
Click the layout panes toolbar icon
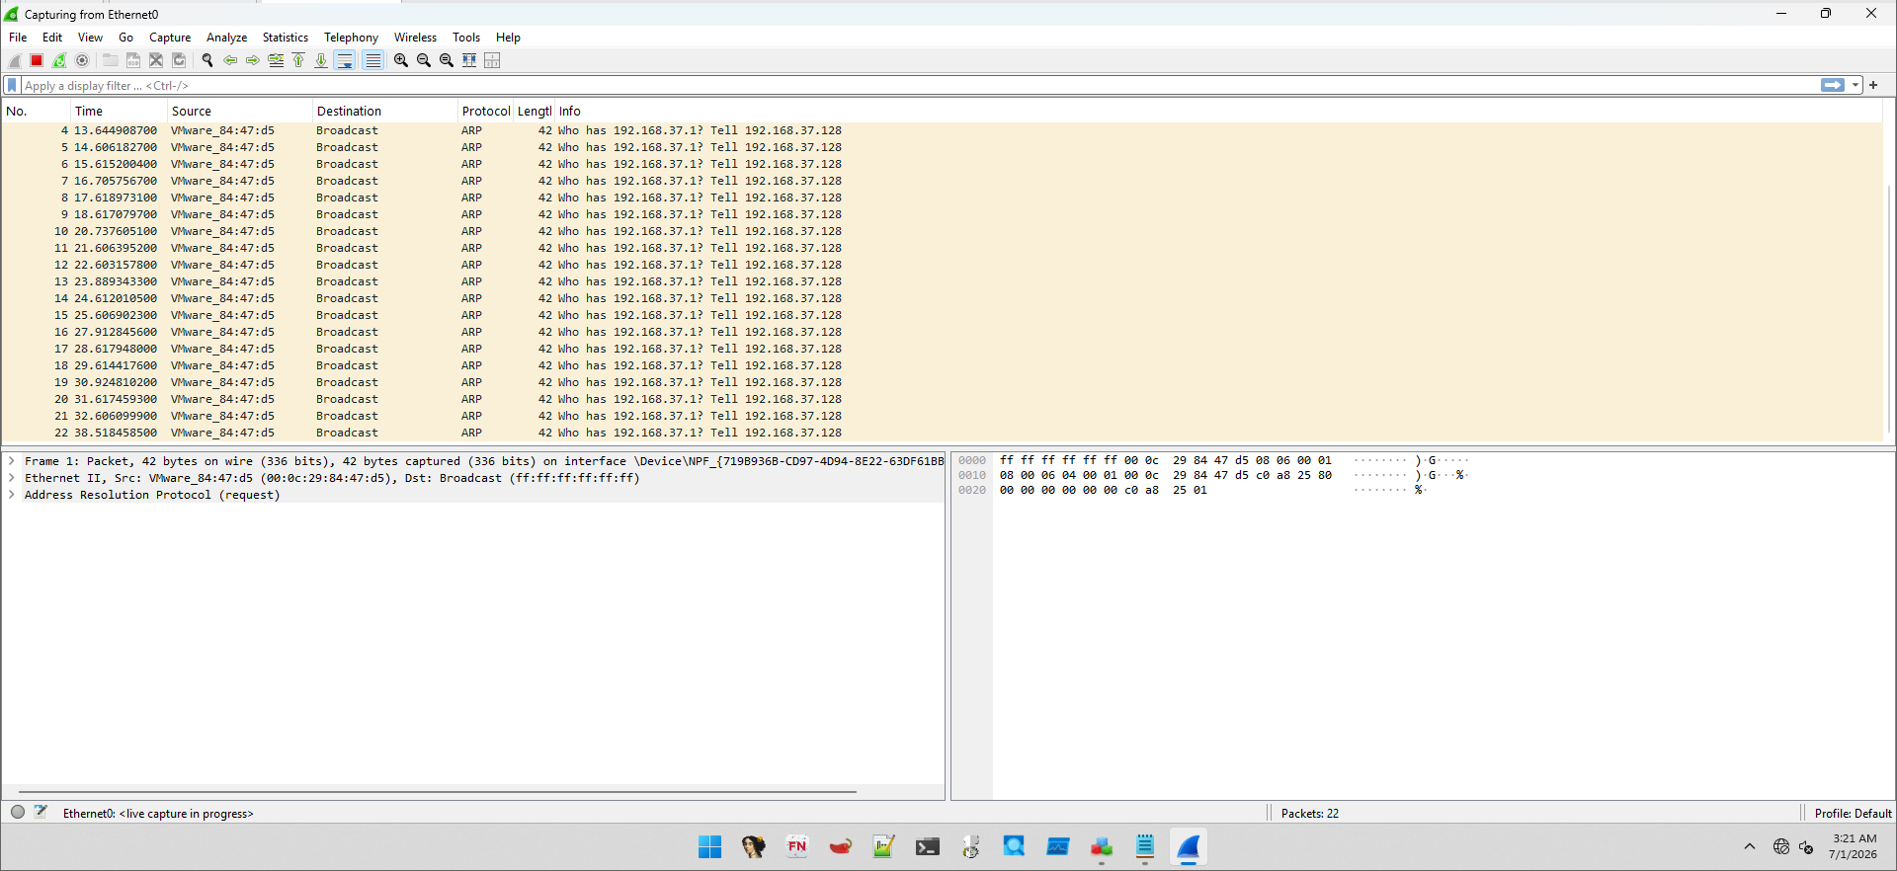coord(492,60)
